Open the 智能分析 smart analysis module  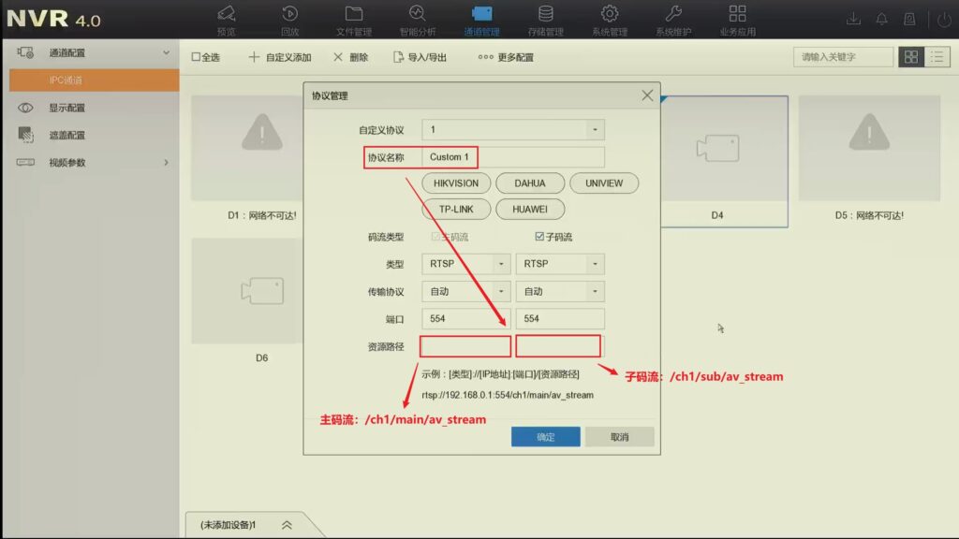418,19
